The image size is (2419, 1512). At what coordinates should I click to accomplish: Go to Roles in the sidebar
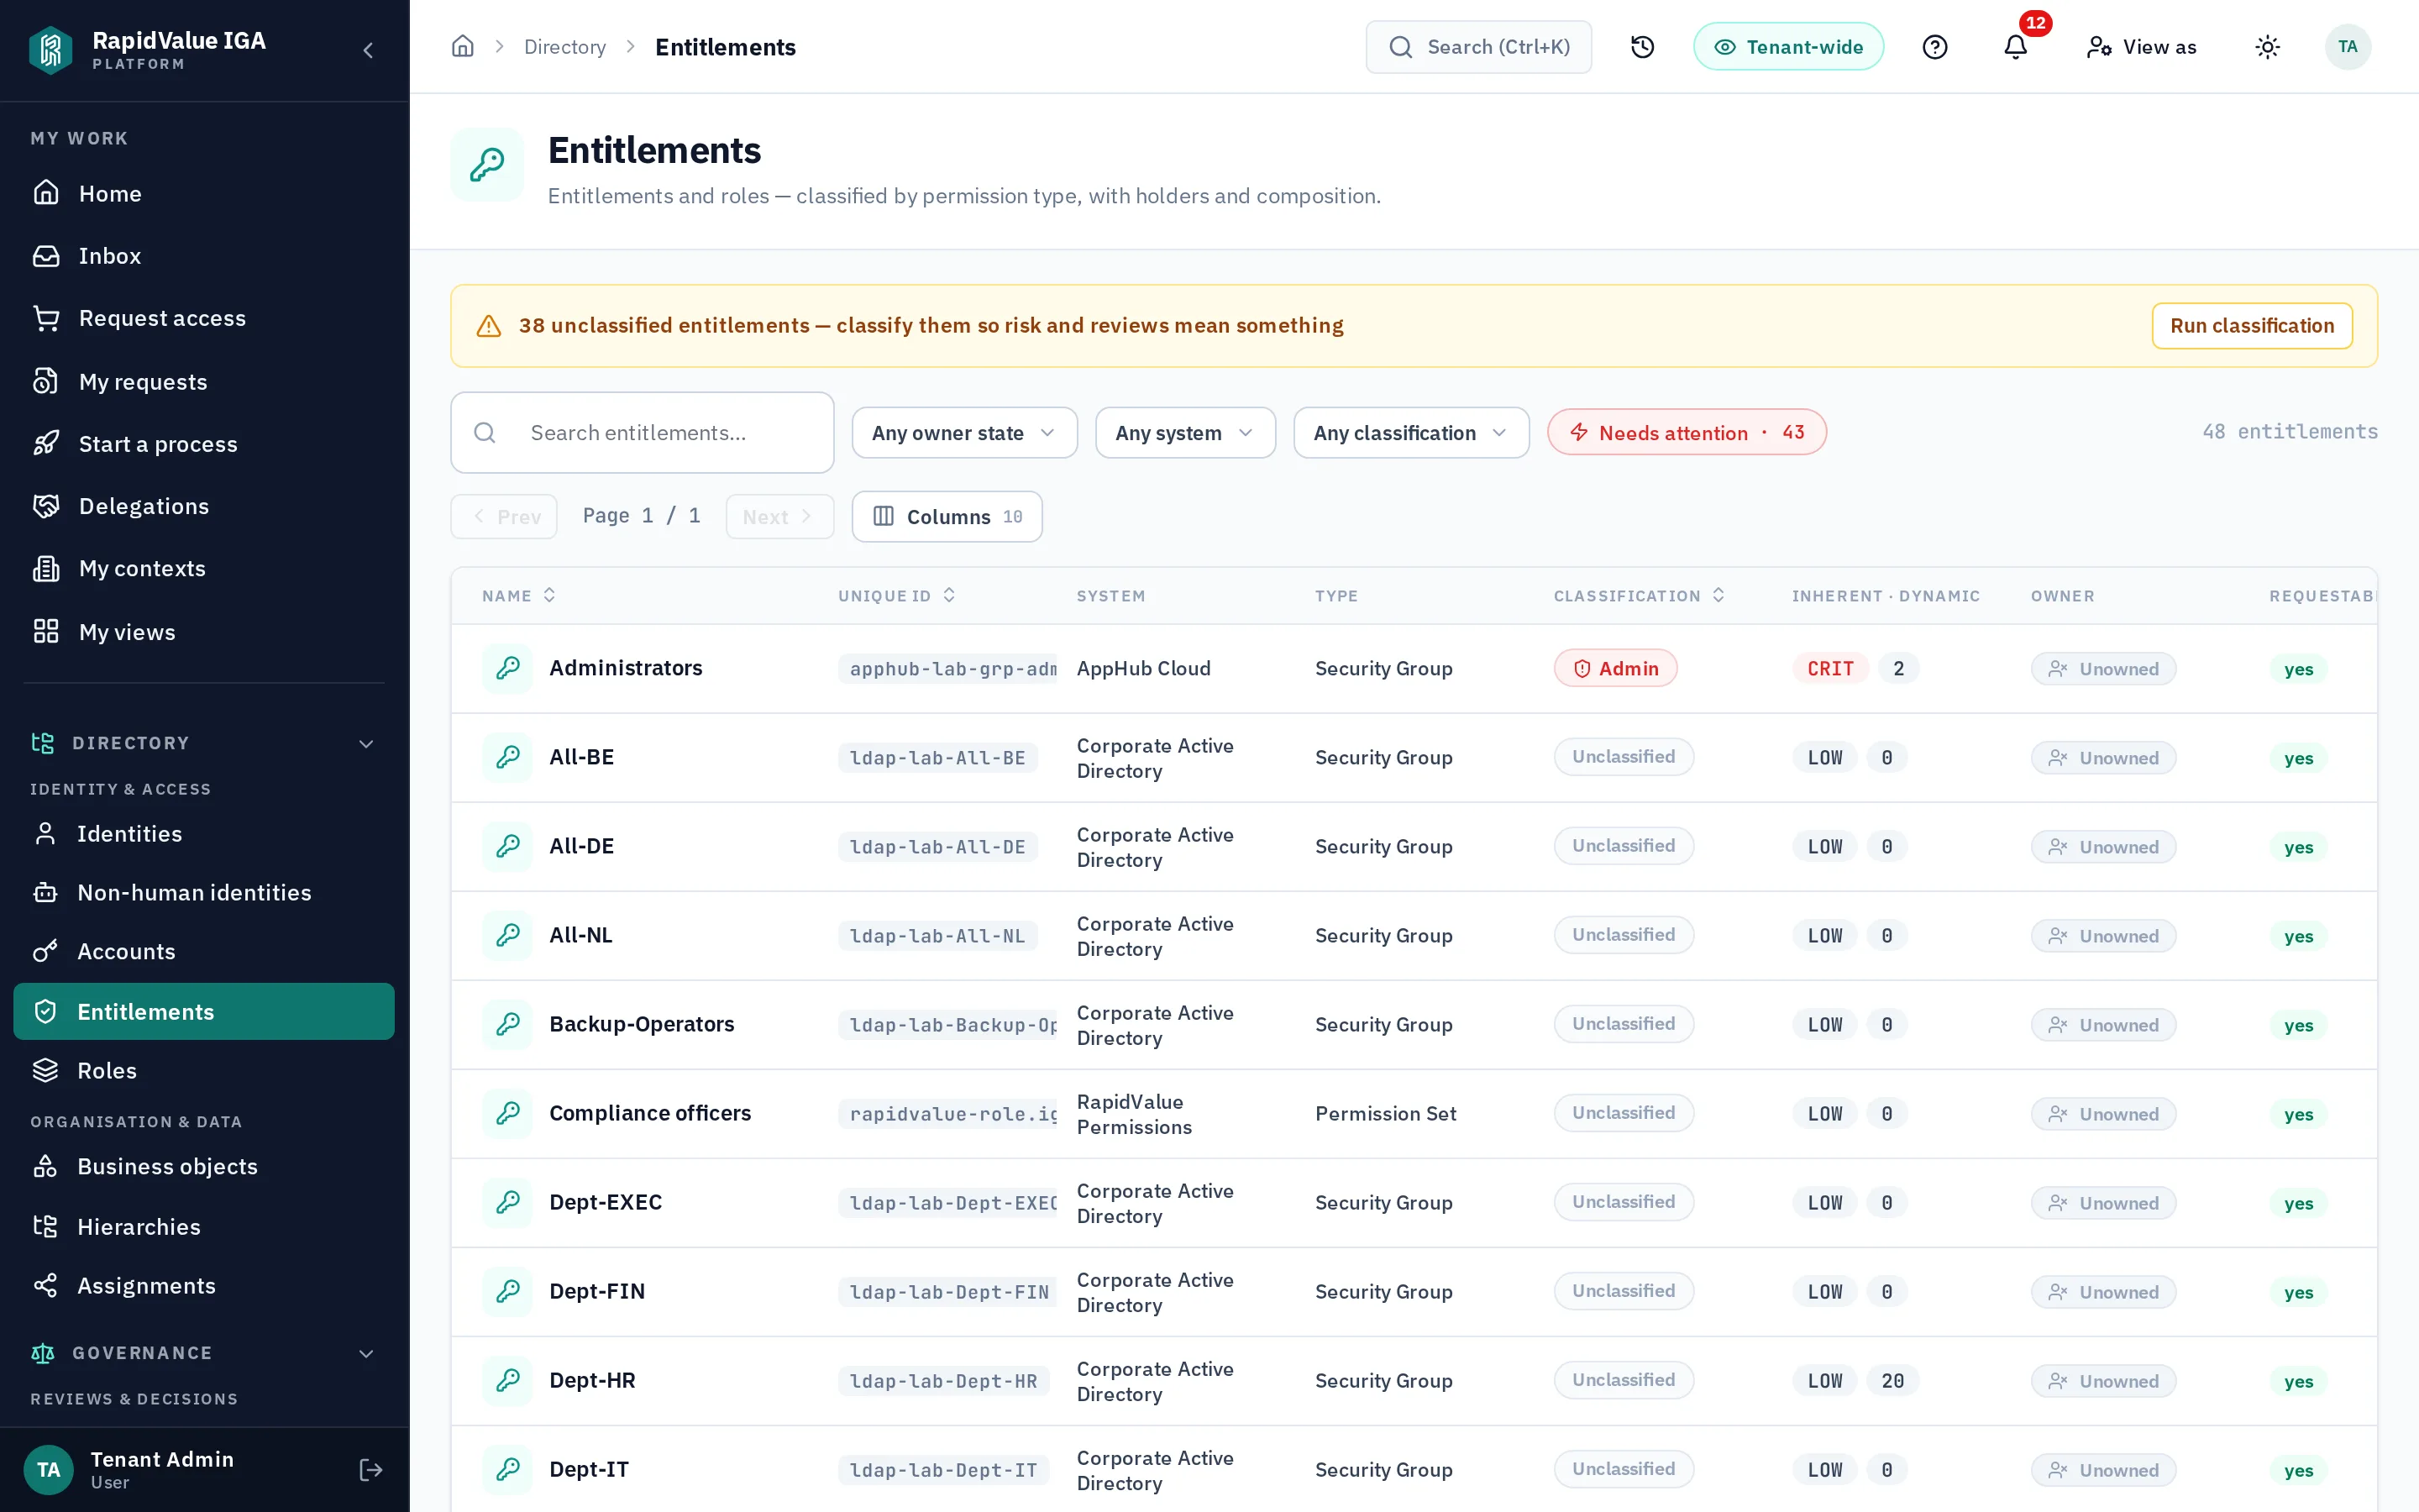pos(204,1070)
